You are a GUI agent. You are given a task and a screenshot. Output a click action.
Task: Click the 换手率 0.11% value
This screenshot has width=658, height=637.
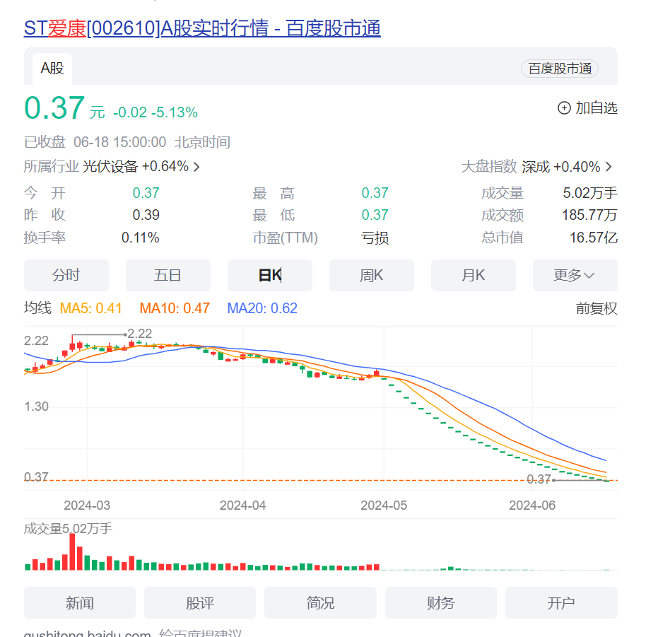[x=140, y=238]
